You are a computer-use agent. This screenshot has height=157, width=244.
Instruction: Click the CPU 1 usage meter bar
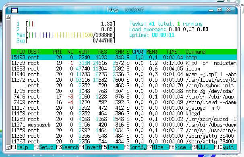coord(70,24)
